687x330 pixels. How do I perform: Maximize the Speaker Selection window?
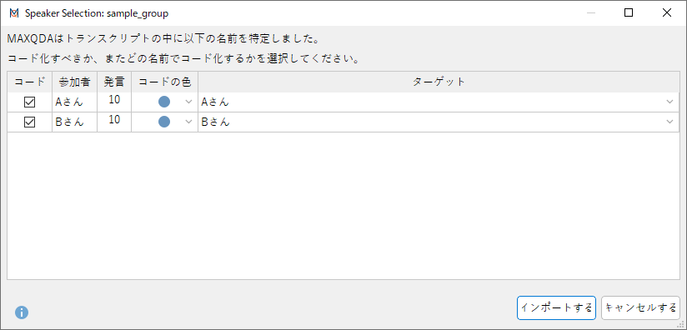629,13
